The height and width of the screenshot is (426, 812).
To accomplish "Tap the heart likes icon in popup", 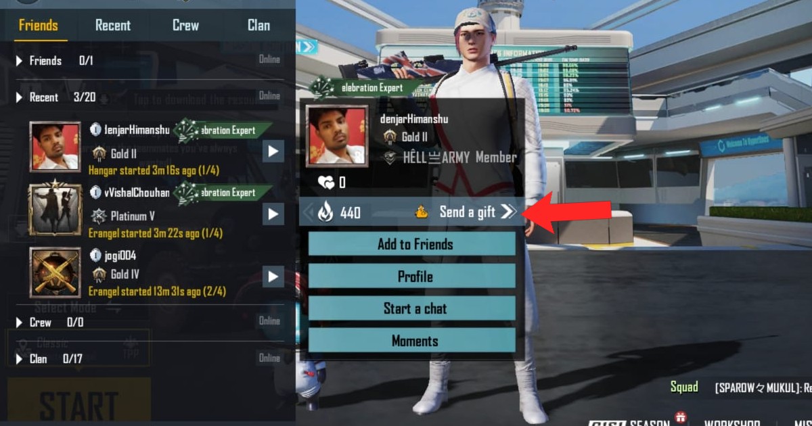I will point(326,183).
